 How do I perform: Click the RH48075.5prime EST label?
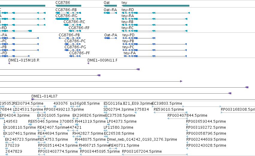(x=90, y=140)
